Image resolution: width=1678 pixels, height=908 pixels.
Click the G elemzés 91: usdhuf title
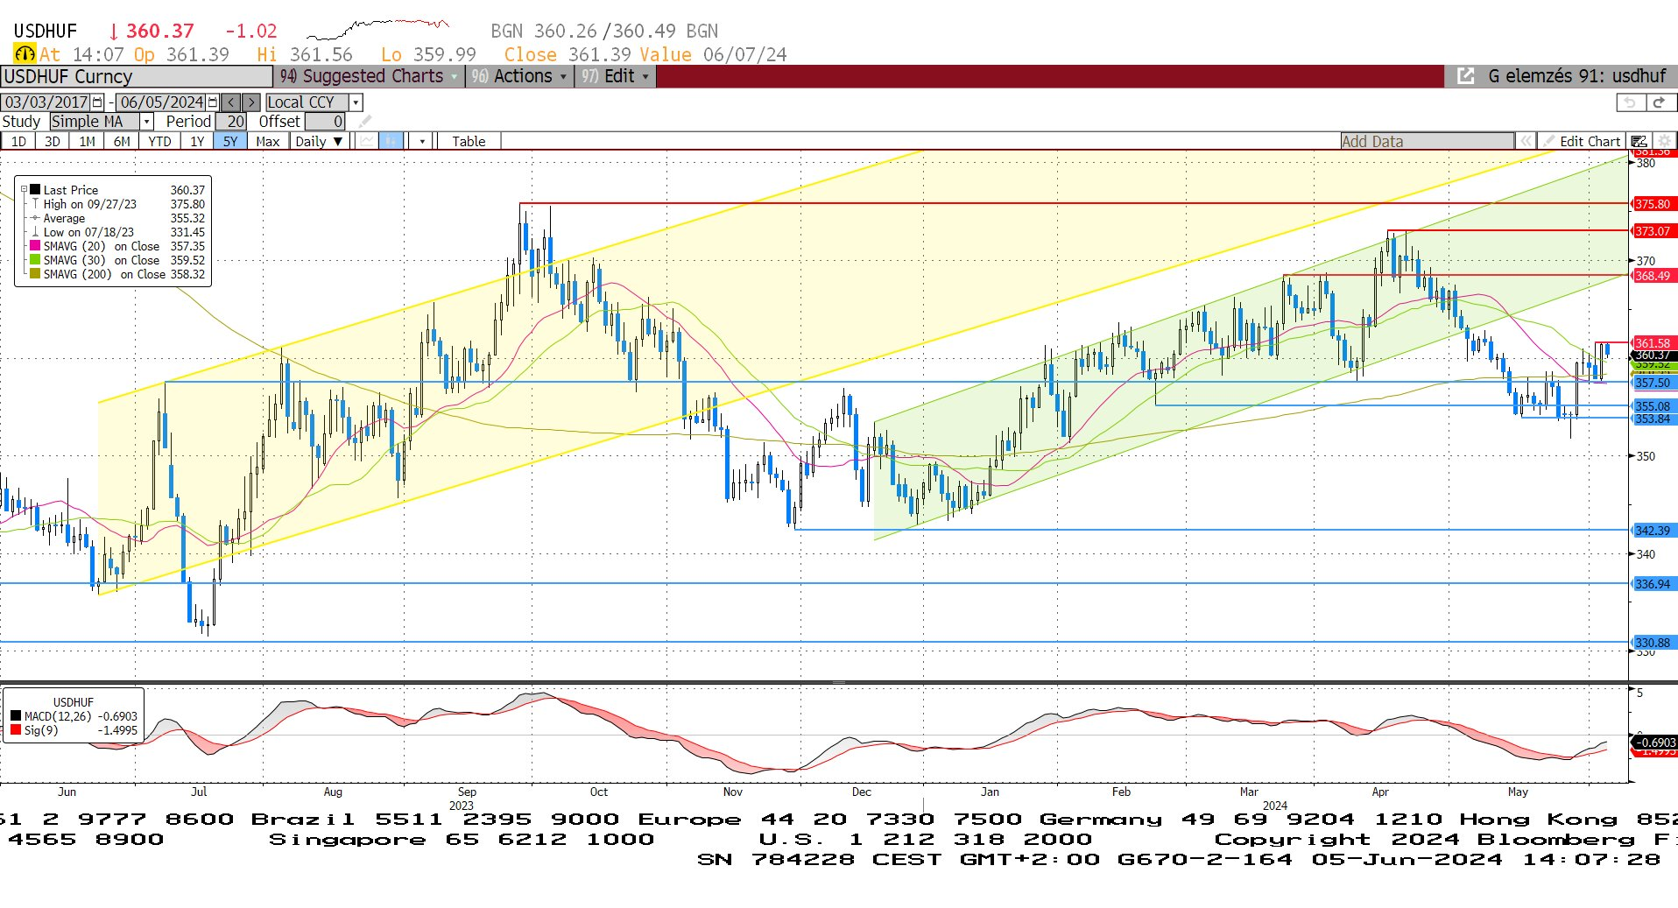1576,76
